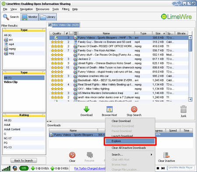Click the folder icon on the Library tab
This screenshot has width=197, height=172.
(x=43, y=17)
